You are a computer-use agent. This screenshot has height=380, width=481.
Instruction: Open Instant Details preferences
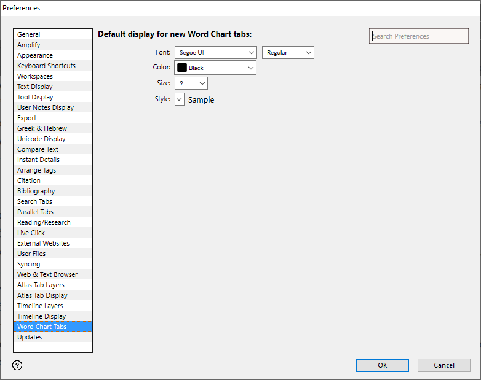pos(38,160)
